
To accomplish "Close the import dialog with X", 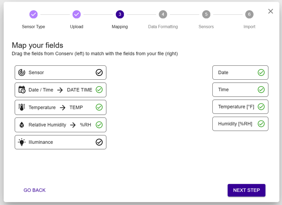I will pos(271,12).
